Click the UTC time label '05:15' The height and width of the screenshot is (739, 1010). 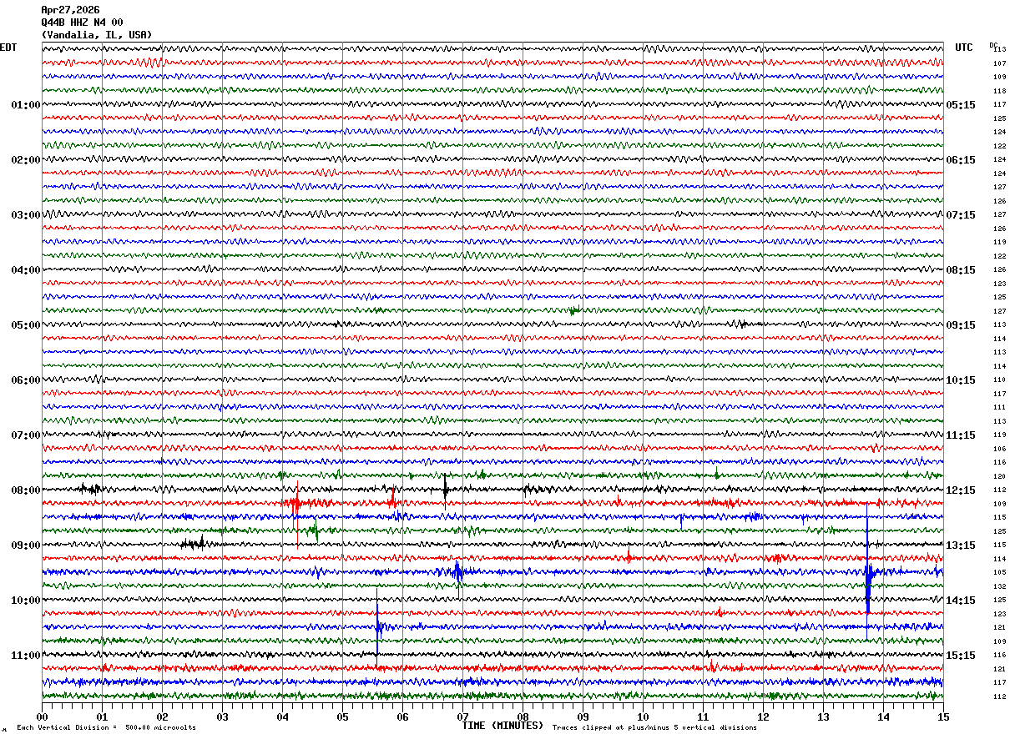[x=961, y=105]
